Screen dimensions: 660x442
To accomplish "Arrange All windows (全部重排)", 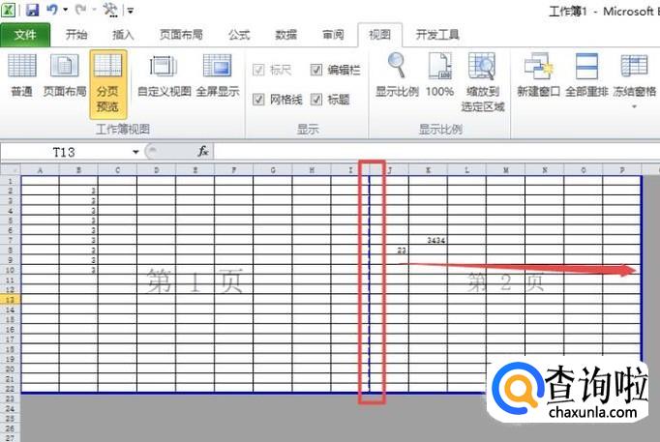I will coord(586,75).
